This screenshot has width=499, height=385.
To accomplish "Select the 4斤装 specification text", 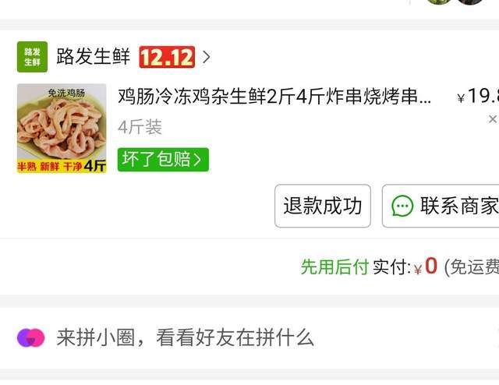I will (x=140, y=127).
